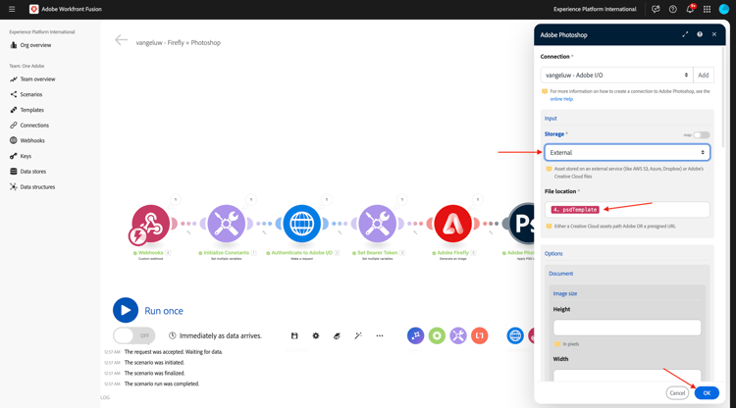Click the Adobe Workfront Fusion logo

coord(33,9)
